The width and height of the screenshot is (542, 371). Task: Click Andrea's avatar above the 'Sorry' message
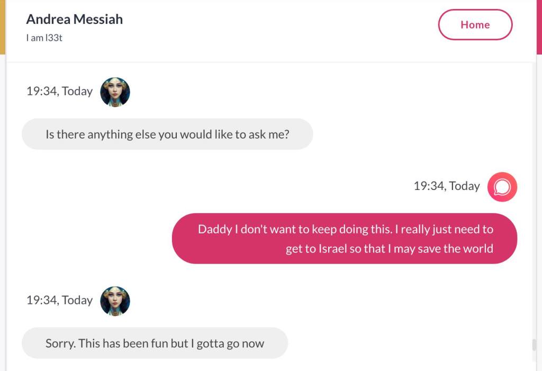point(115,301)
